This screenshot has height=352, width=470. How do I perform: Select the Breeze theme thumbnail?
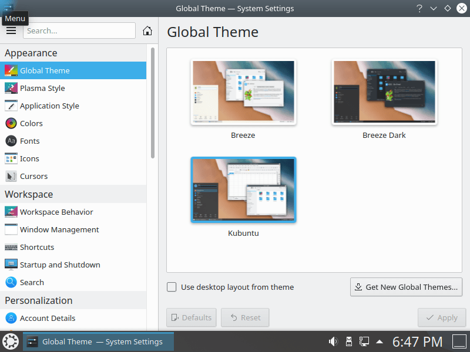pos(243,92)
